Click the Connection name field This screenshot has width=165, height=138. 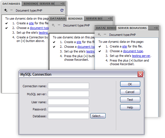click(x=68, y=86)
